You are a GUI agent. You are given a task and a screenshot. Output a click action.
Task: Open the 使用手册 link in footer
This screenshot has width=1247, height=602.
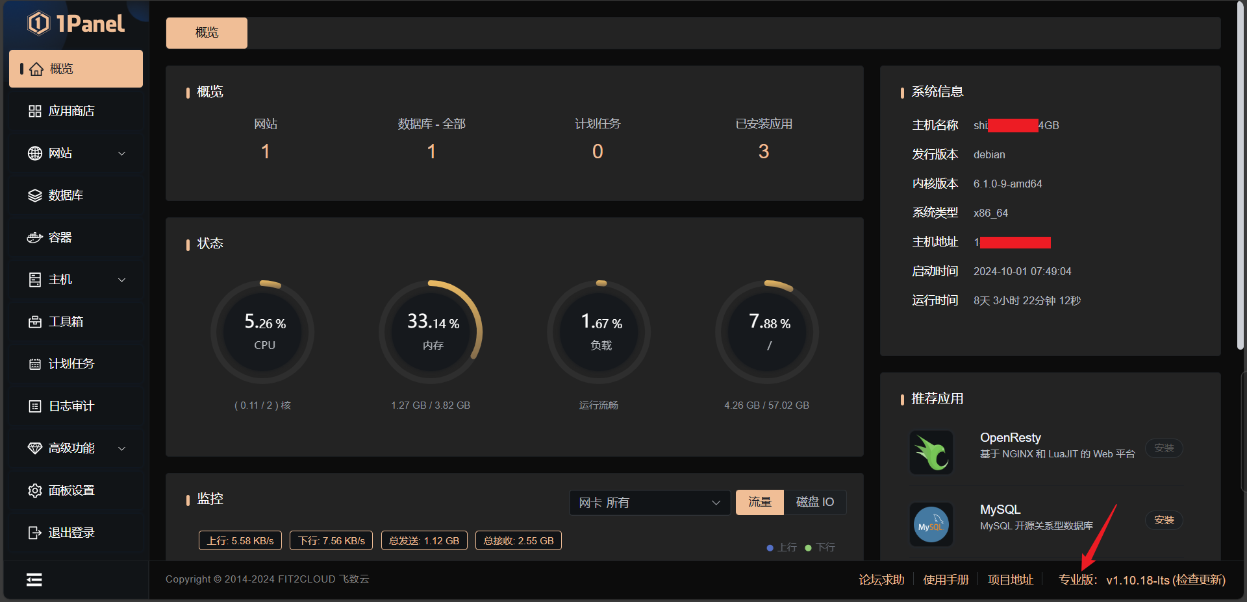946,579
